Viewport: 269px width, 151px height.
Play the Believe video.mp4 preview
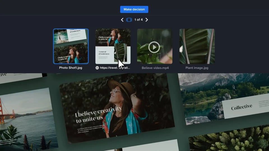click(154, 47)
